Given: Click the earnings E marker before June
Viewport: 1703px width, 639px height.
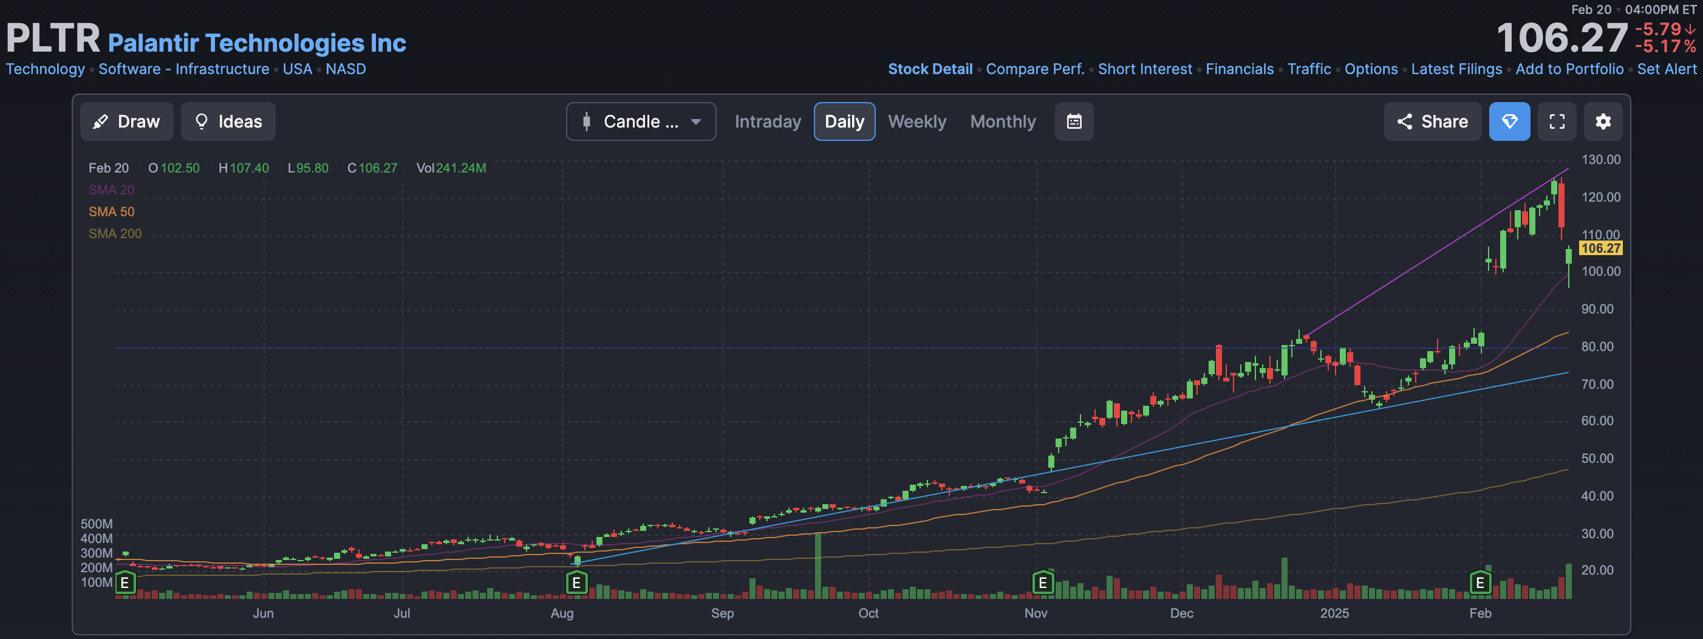Looking at the screenshot, I should click(x=125, y=583).
